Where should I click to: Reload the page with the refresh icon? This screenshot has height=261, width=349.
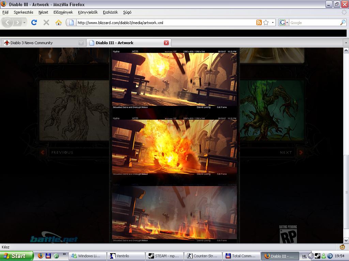(34, 22)
